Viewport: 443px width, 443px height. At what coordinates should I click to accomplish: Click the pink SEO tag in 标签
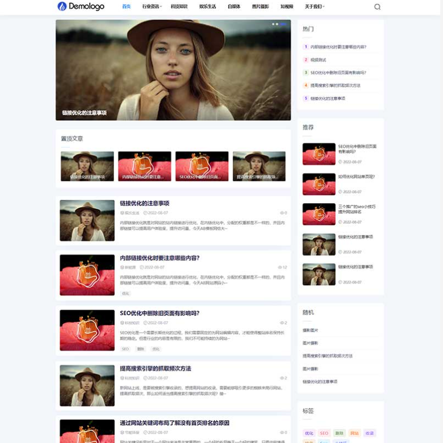(x=324, y=433)
